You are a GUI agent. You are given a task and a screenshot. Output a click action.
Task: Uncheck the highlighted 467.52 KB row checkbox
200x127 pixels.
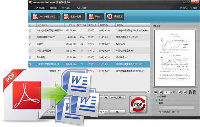click(30, 64)
